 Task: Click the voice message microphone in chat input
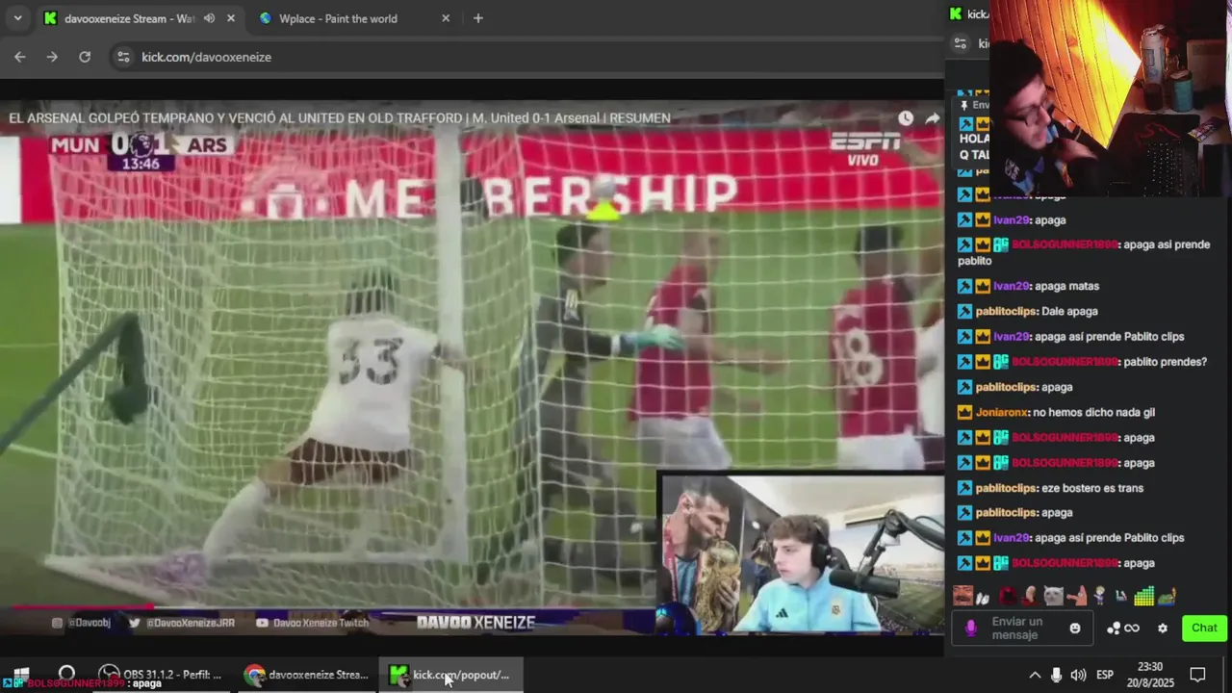tap(970, 628)
